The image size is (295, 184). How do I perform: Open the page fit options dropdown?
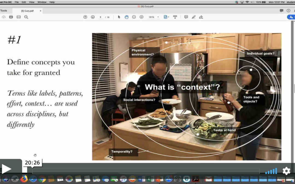166,17
